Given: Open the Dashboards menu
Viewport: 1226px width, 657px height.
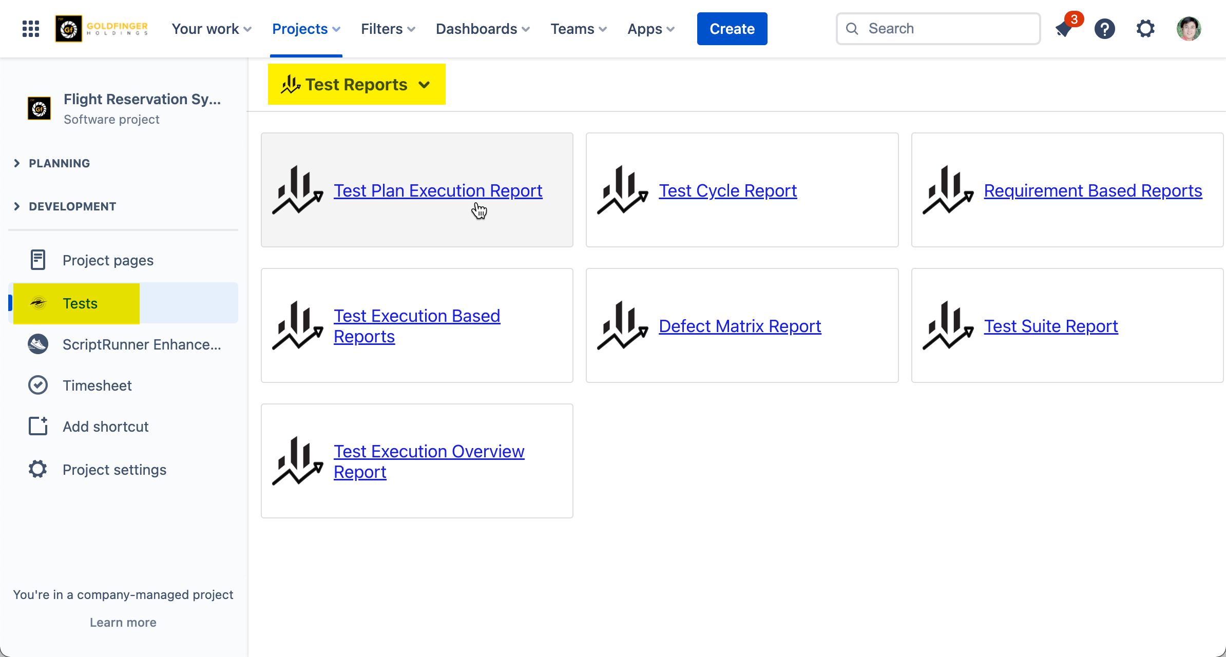Looking at the screenshot, I should [482, 29].
